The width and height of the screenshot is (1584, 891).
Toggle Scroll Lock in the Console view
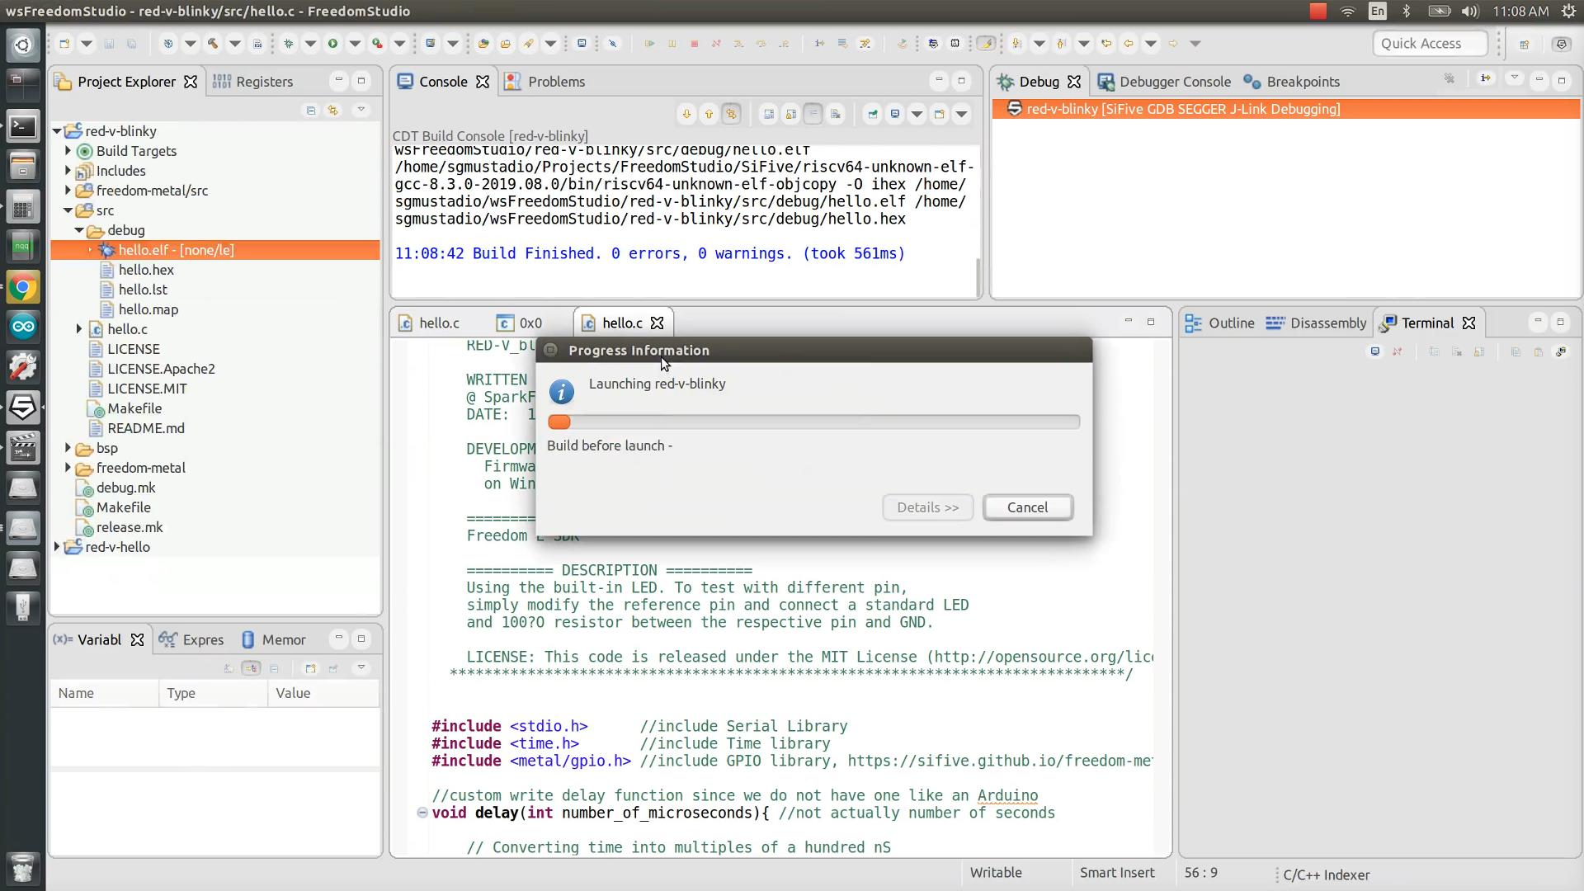(x=790, y=114)
